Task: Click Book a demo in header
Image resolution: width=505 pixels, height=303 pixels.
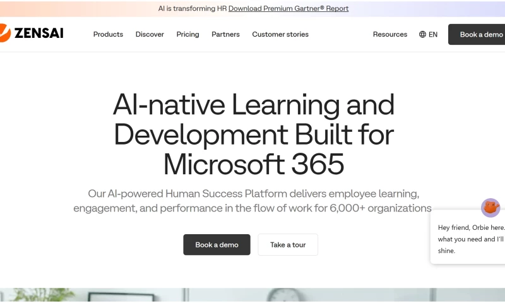Action: pyautogui.click(x=477, y=35)
